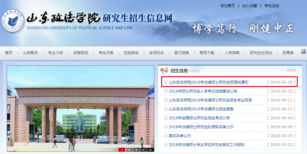Go to 专业介绍 in the nav bar
The width and height of the screenshot is (307, 154).
click(x=56, y=53)
